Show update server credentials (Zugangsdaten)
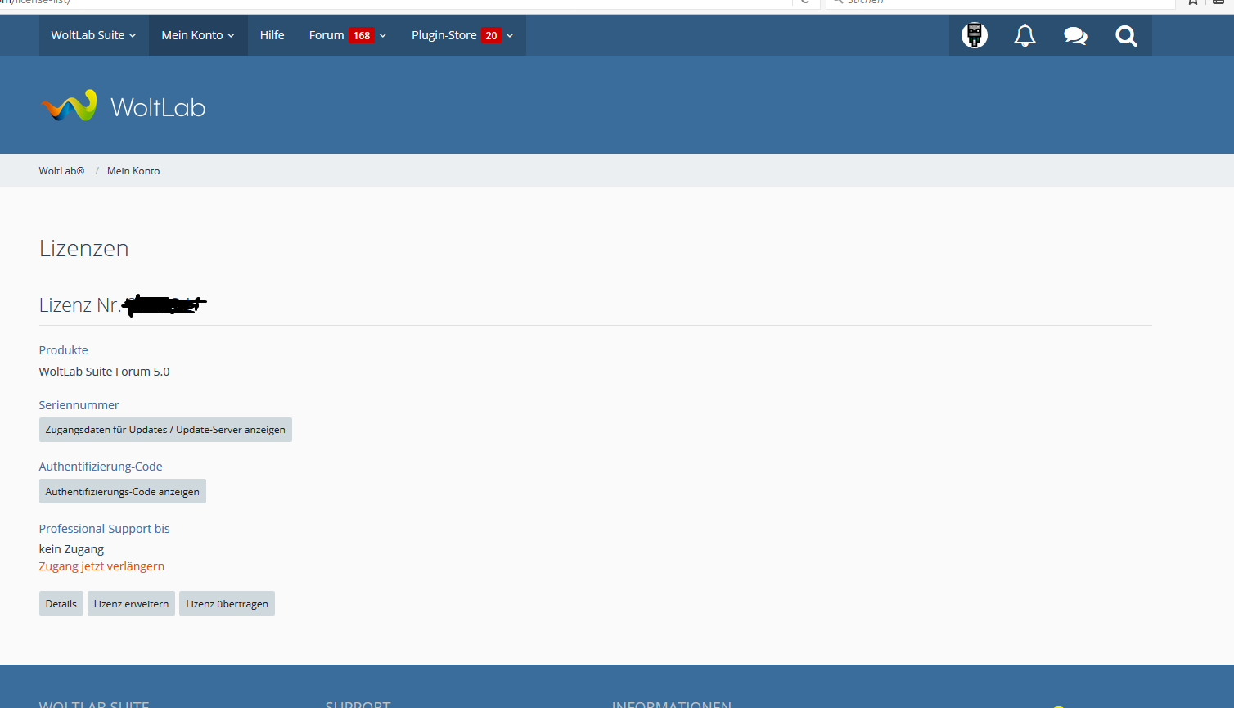This screenshot has height=708, width=1234. [165, 430]
